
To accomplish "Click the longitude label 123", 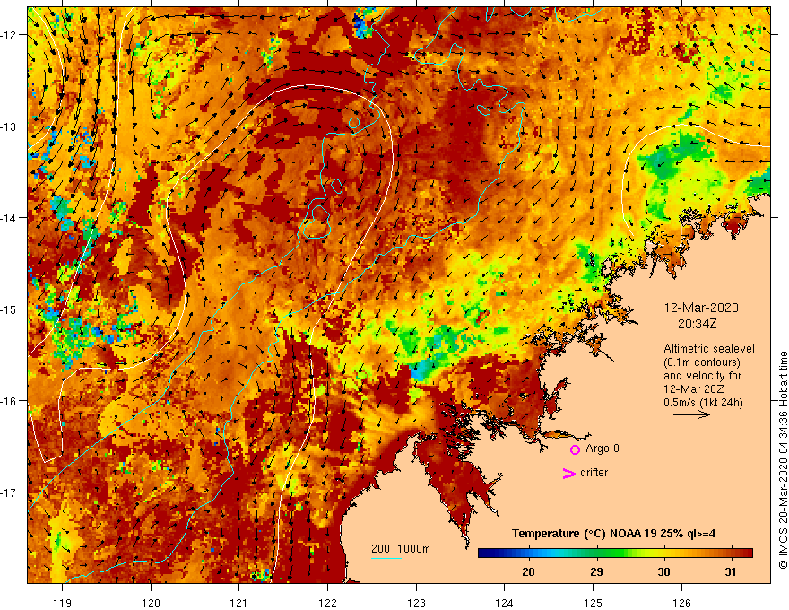I will click(416, 603).
